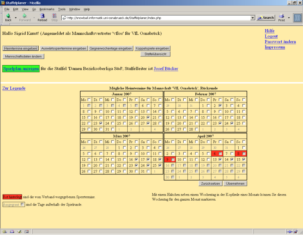Uncheck January 20 checkbox
The height and width of the screenshot is (235, 303).
click(x=148, y=117)
